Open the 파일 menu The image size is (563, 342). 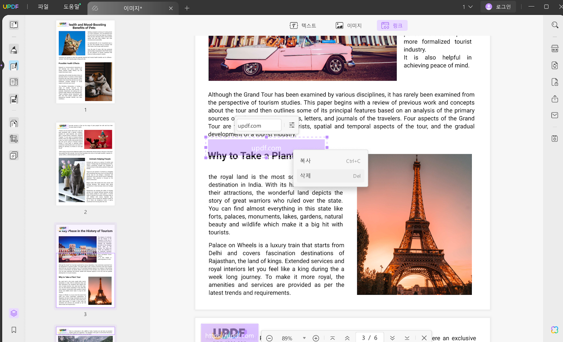43,7
